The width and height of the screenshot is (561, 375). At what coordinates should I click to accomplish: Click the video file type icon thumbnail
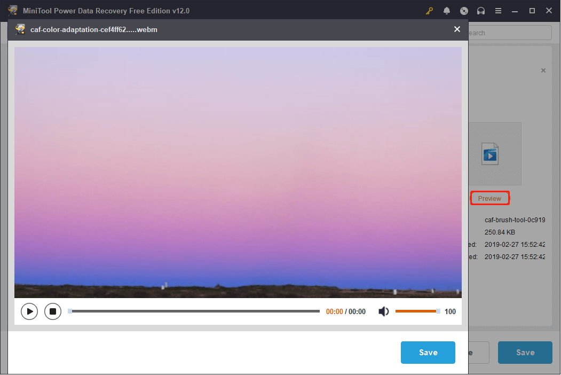coord(490,154)
